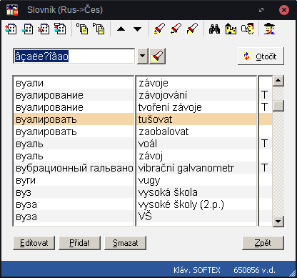Viewport: 297px width, 278px height.
Task: Click the black up triangle in toolbar
Action: (121, 29)
